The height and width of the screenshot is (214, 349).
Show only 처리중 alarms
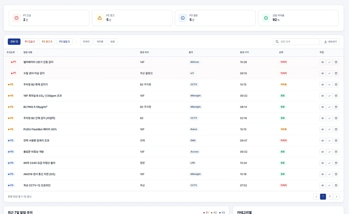100,42
